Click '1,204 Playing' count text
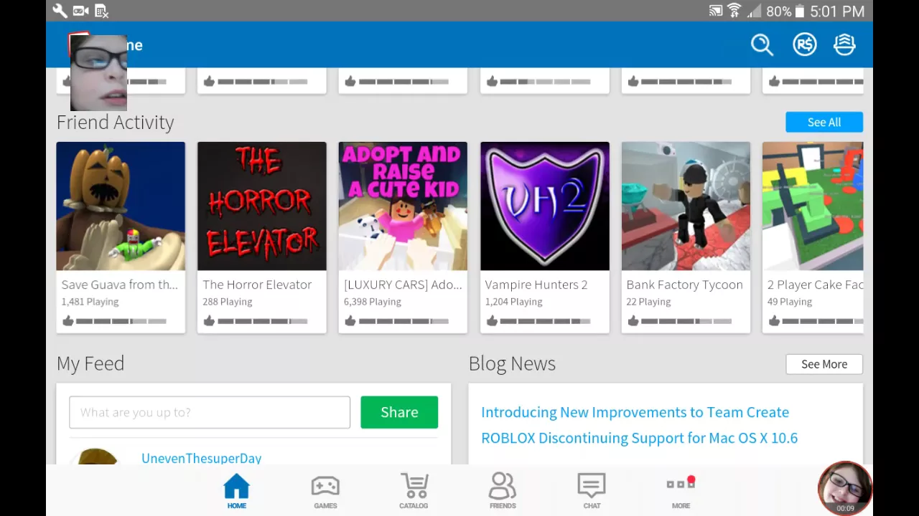Image resolution: width=919 pixels, height=516 pixels. coord(513,302)
